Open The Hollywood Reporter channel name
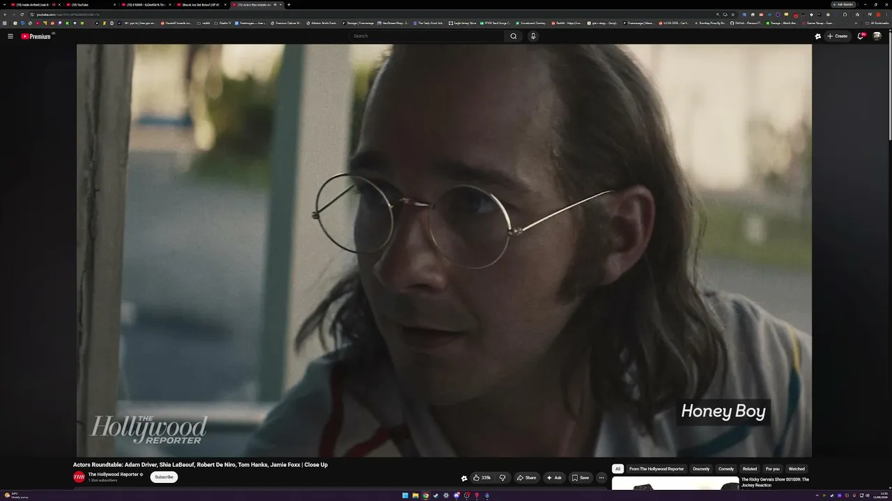 pos(114,475)
